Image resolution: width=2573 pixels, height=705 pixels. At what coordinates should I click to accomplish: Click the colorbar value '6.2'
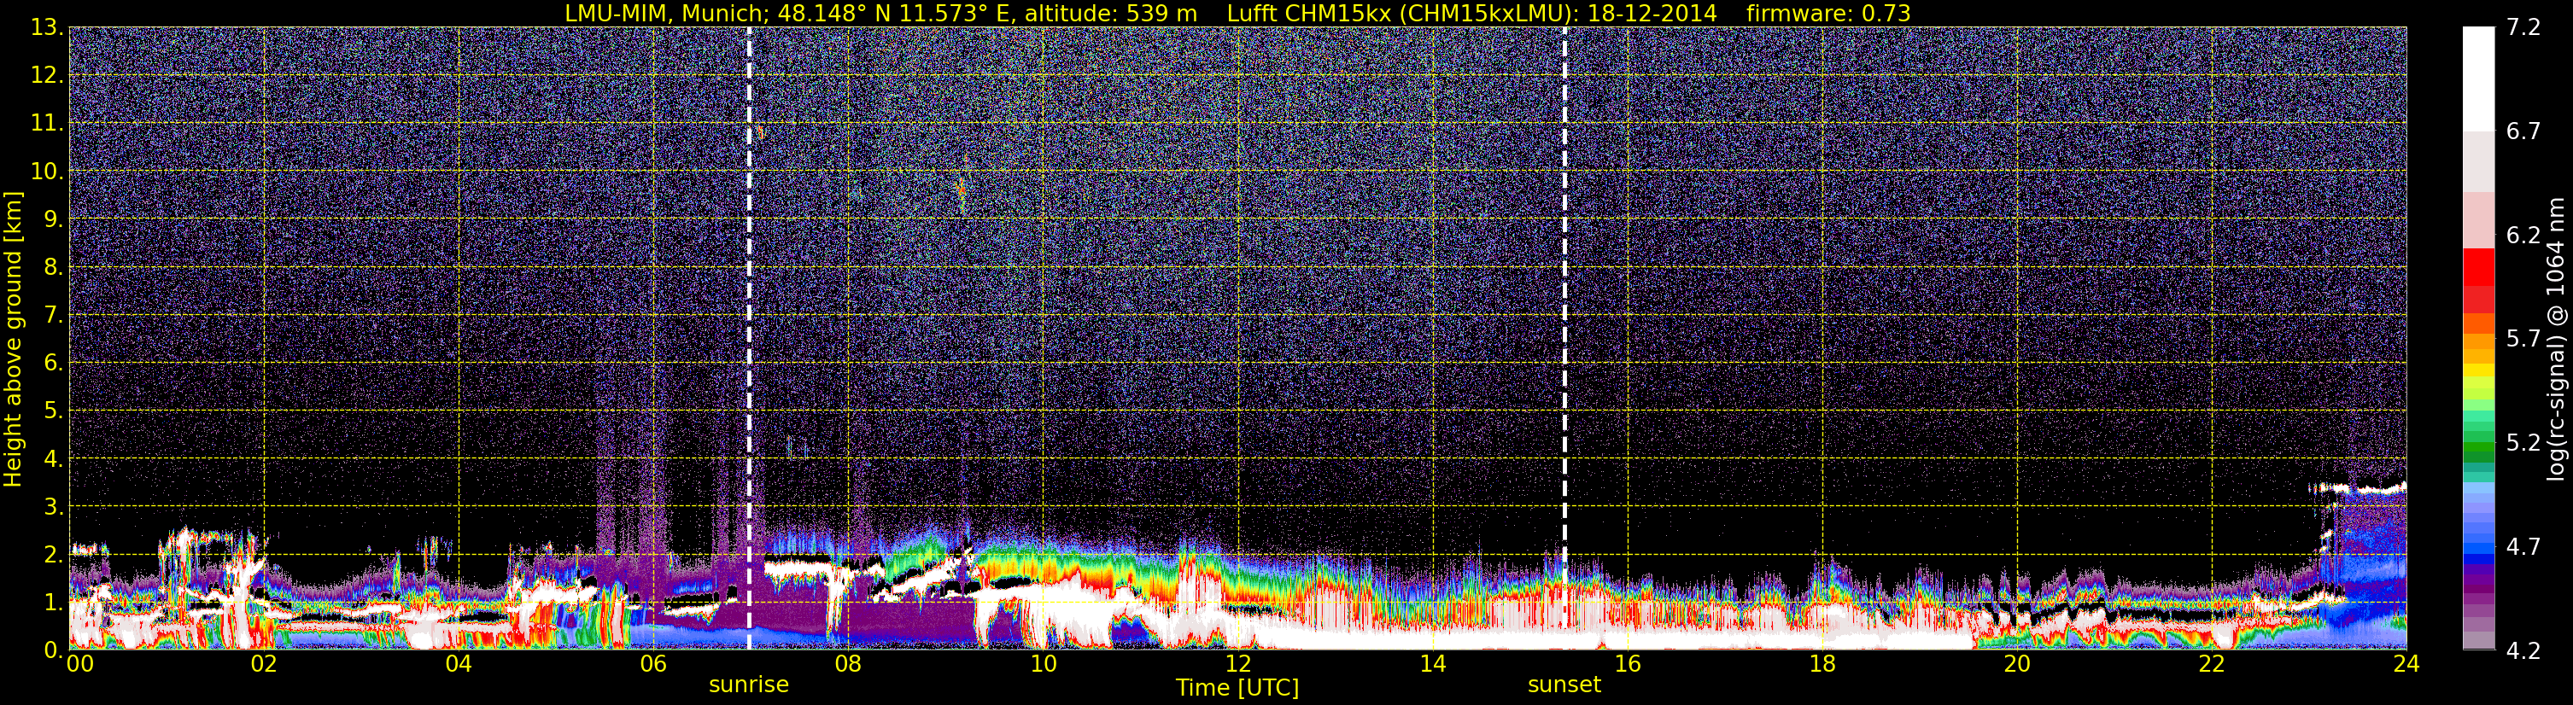click(2523, 236)
